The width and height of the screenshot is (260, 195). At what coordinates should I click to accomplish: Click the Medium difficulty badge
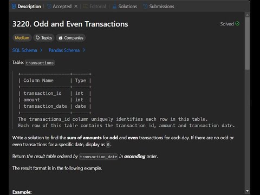[22, 38]
